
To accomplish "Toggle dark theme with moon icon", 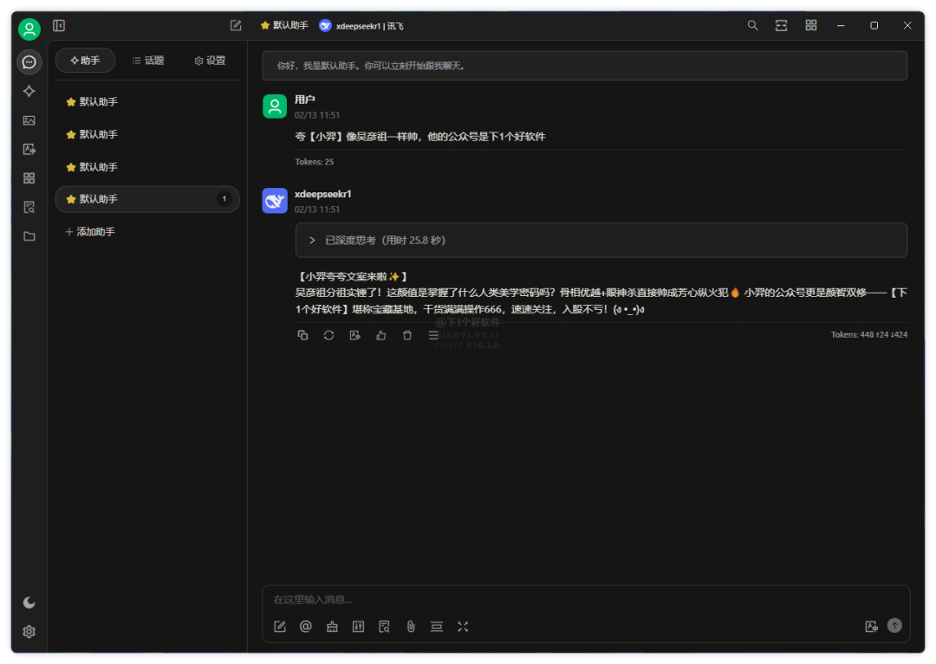I will [29, 603].
